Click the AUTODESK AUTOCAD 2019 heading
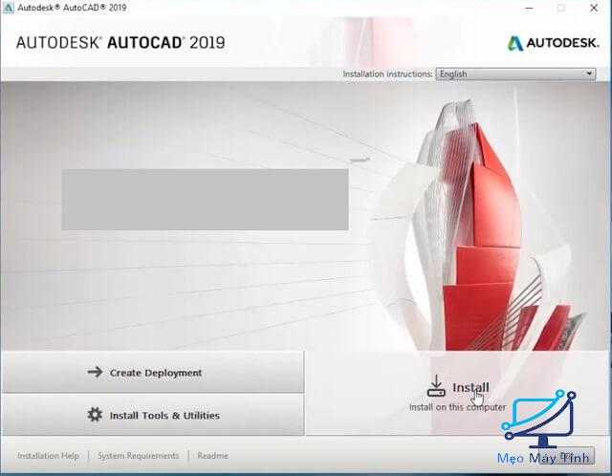 120,42
